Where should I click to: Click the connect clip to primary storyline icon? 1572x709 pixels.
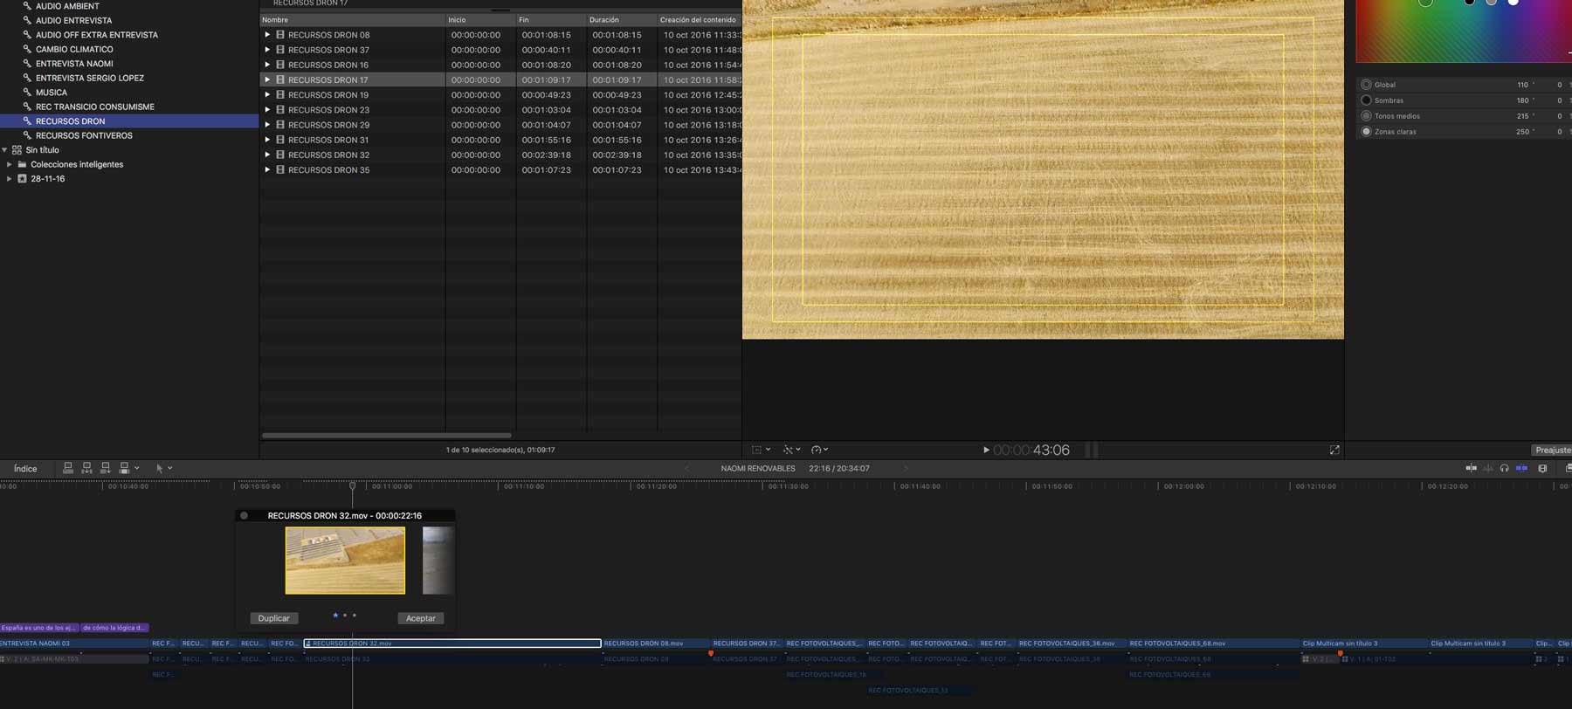[x=68, y=468]
